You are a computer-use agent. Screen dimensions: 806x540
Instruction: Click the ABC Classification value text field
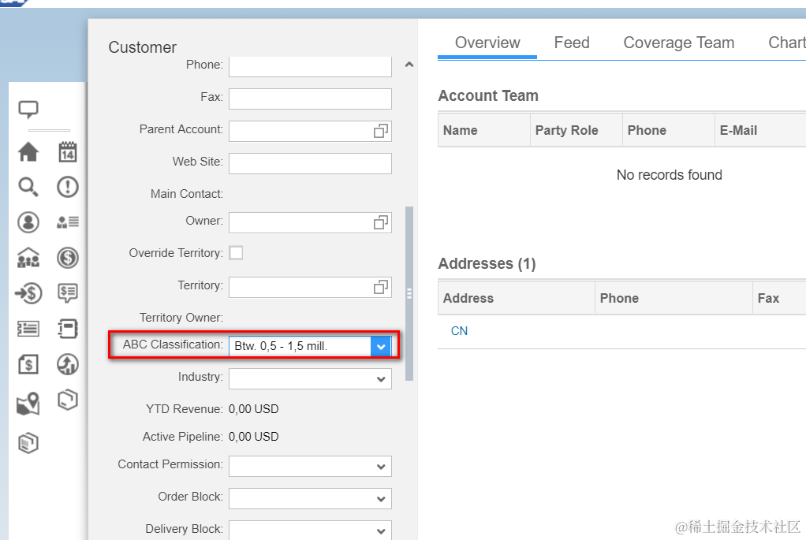click(x=300, y=347)
